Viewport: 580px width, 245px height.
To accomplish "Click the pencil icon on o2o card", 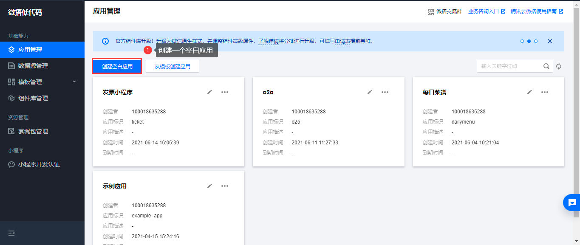I will [370, 92].
